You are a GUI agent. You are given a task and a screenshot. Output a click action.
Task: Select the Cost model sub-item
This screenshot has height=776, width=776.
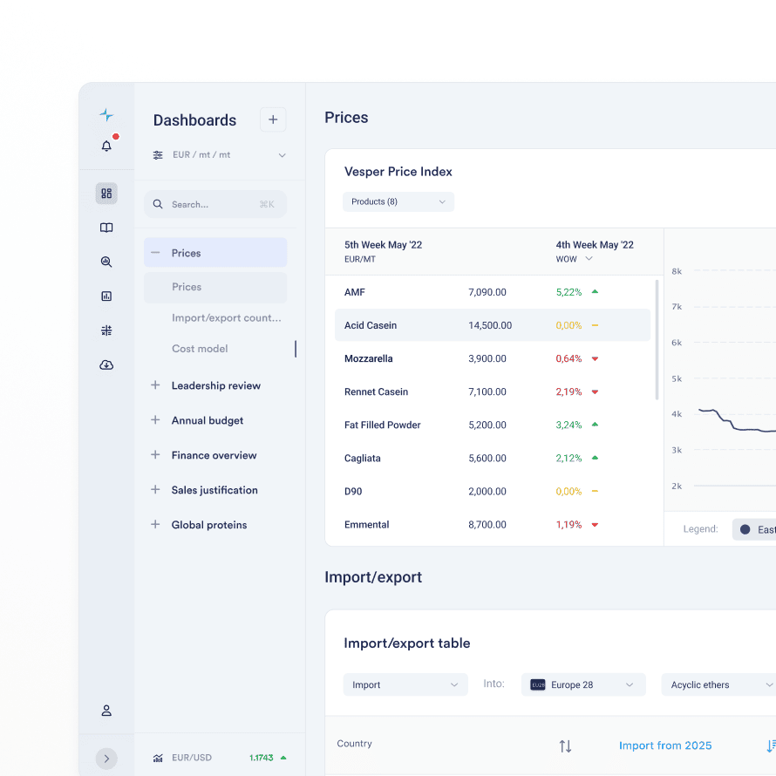[x=200, y=349]
